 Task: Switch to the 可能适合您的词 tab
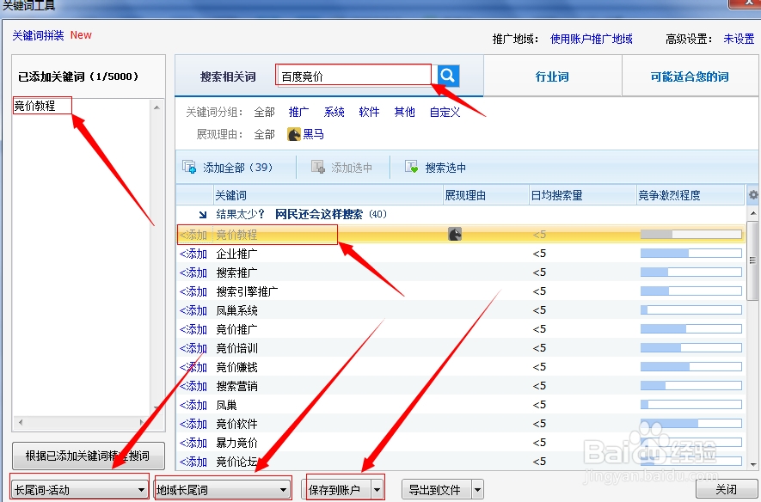click(690, 77)
